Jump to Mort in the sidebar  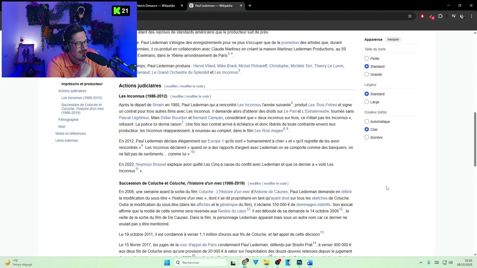pyautogui.click(x=62, y=127)
